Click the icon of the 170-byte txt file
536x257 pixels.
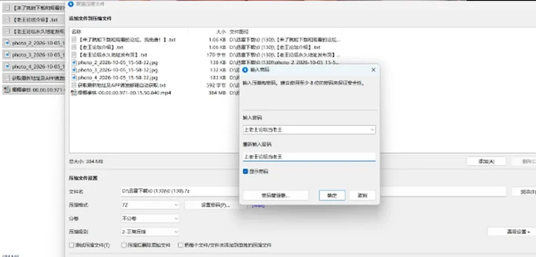coord(74,55)
